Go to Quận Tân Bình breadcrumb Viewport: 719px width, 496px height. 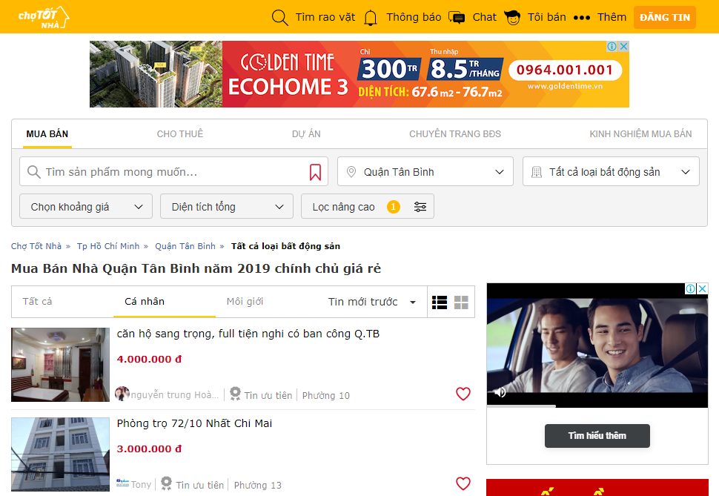pos(185,246)
